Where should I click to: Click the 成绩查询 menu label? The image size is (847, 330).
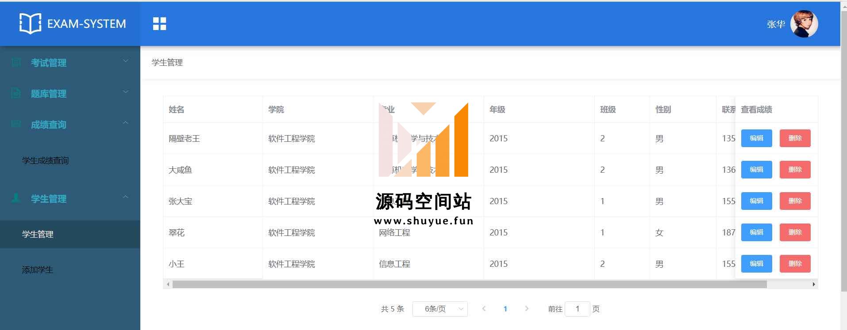click(49, 125)
